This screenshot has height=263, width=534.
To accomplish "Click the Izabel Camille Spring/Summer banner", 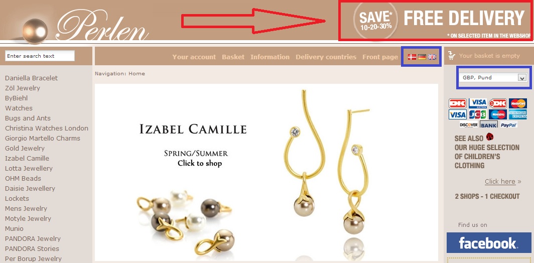I will point(266,172).
